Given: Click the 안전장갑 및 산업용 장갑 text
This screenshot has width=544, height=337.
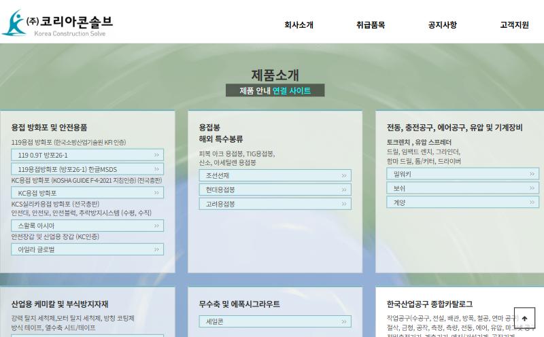Looking at the screenshot, I should (55, 236).
